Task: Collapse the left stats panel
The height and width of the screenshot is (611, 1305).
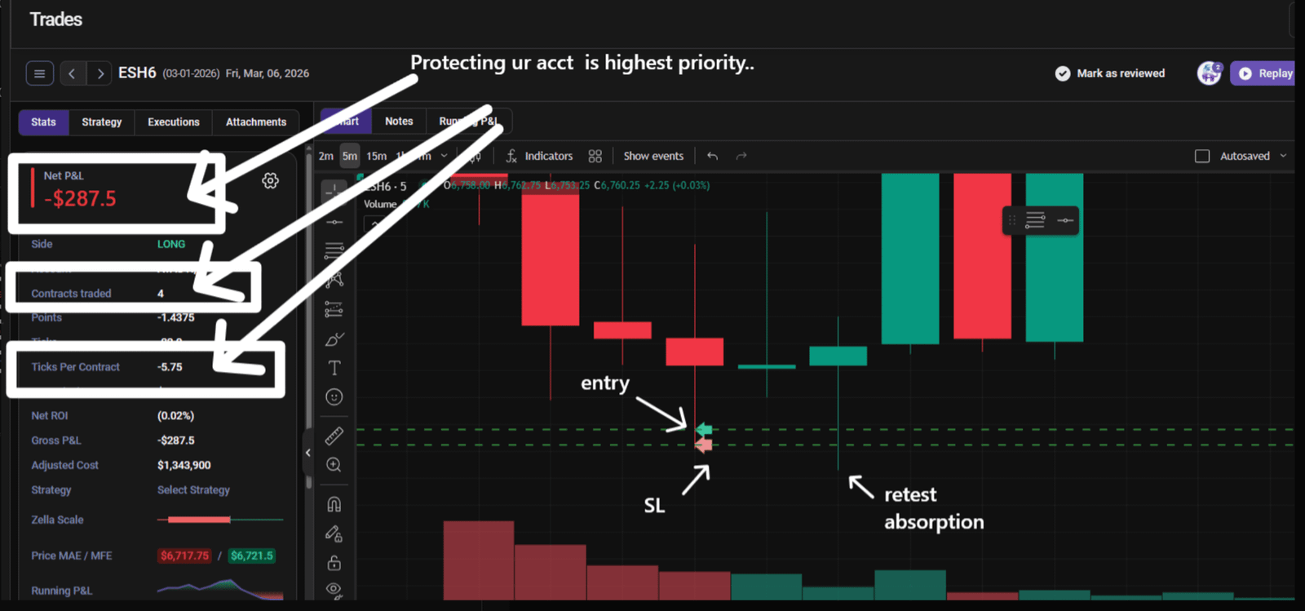Action: click(x=308, y=453)
